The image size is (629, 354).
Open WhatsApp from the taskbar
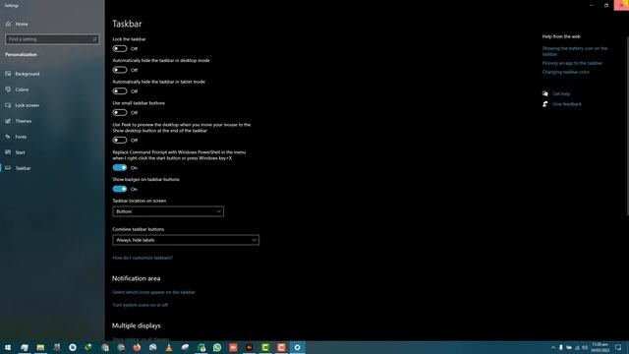(x=217, y=347)
